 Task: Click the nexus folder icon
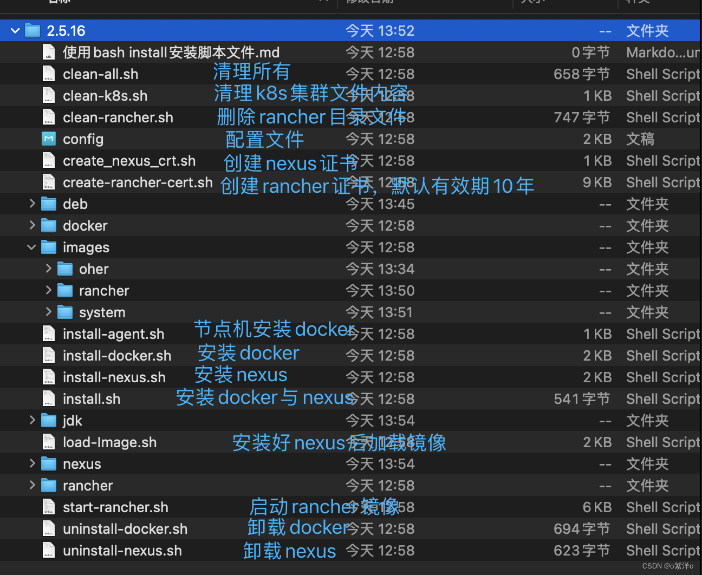pyautogui.click(x=49, y=464)
